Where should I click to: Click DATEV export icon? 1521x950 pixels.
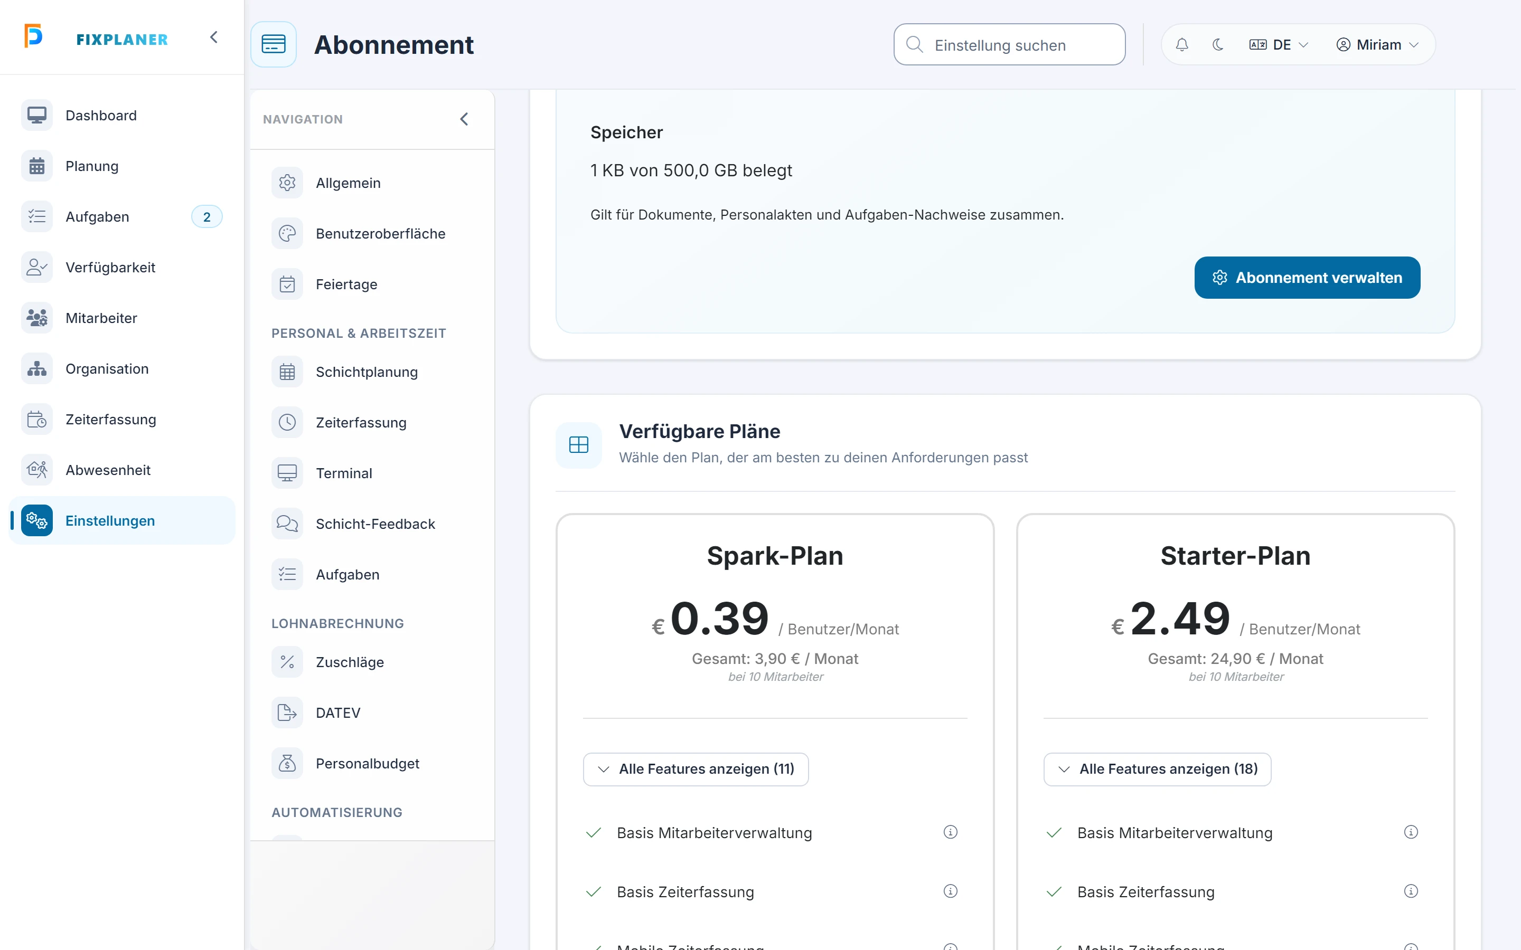pos(287,712)
